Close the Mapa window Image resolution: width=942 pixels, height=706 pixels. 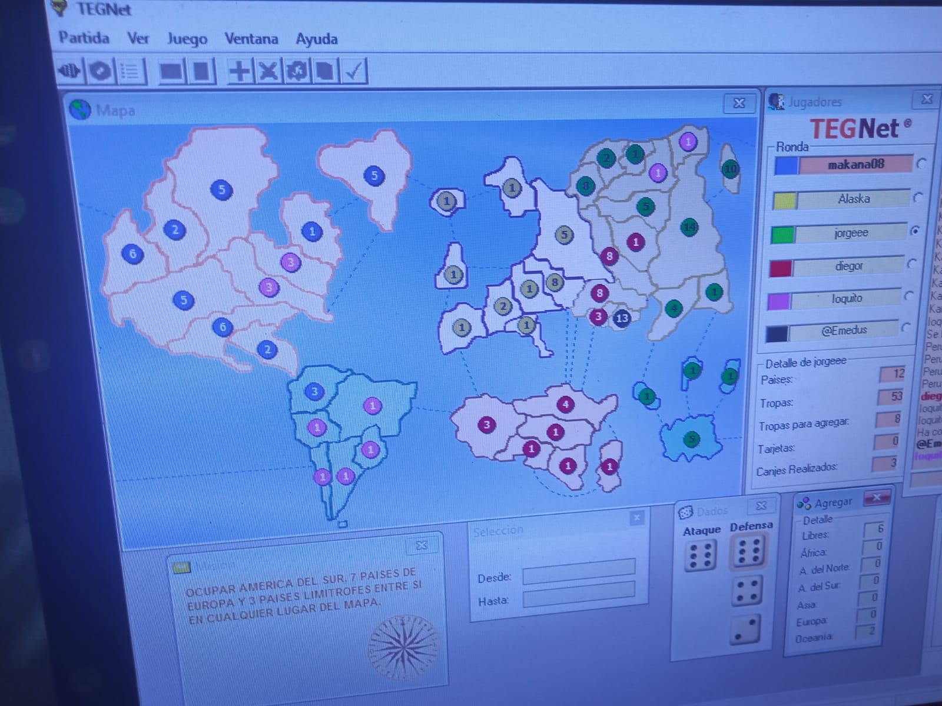pyautogui.click(x=739, y=104)
